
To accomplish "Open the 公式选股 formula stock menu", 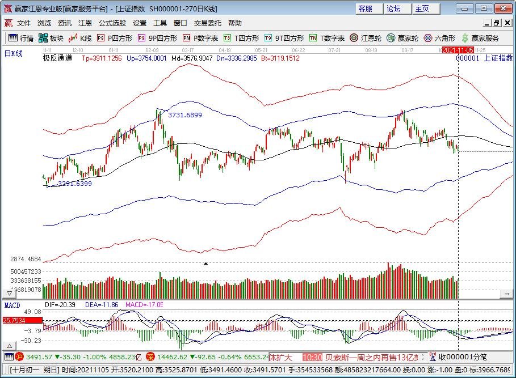I will coord(112,23).
